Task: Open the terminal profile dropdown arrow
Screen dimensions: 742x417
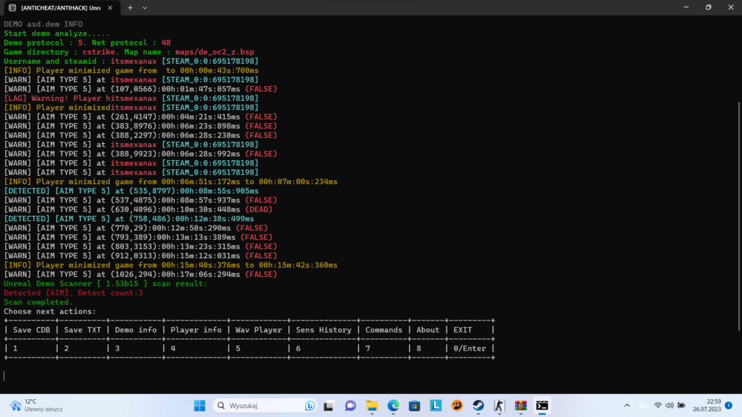Action: tap(145, 8)
